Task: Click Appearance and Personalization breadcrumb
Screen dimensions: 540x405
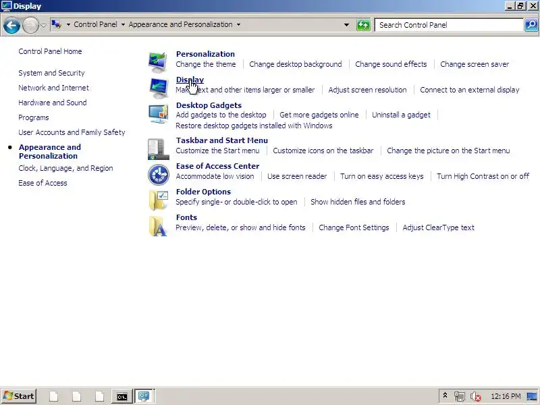Action: click(x=180, y=24)
